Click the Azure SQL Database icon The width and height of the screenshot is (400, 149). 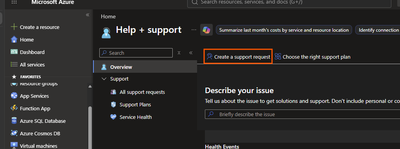coord(14,121)
